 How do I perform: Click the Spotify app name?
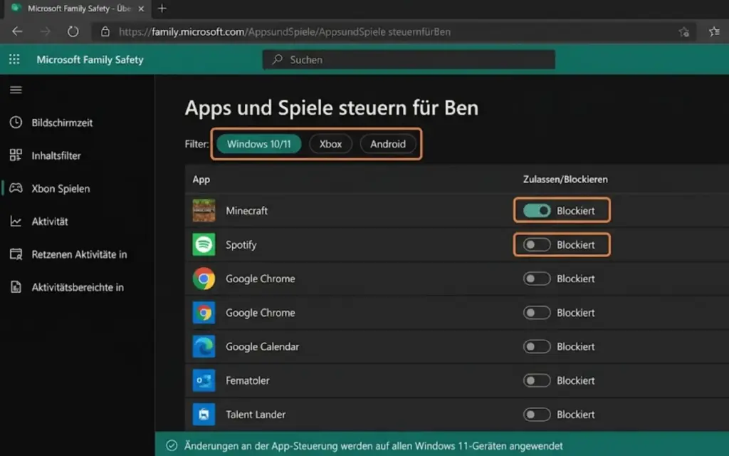[241, 245]
